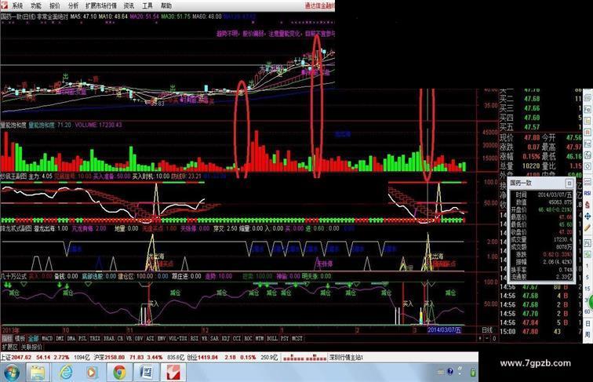Click the application logo icon in the menu bar
This screenshot has width=593, height=382.
click(x=4, y=5)
